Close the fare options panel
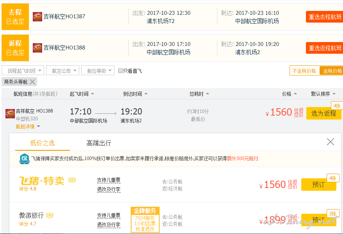Screen dimensions: 343x234 [330, 142]
